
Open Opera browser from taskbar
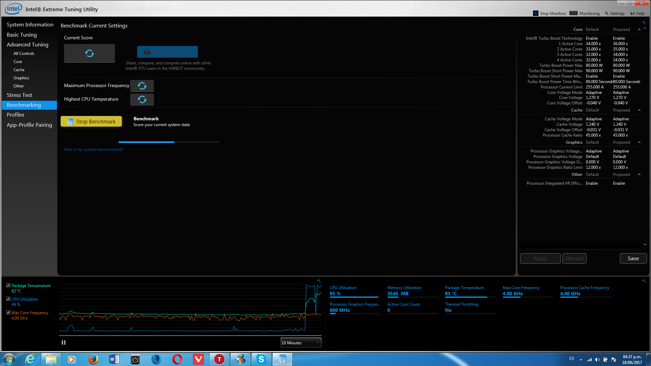coord(177,359)
